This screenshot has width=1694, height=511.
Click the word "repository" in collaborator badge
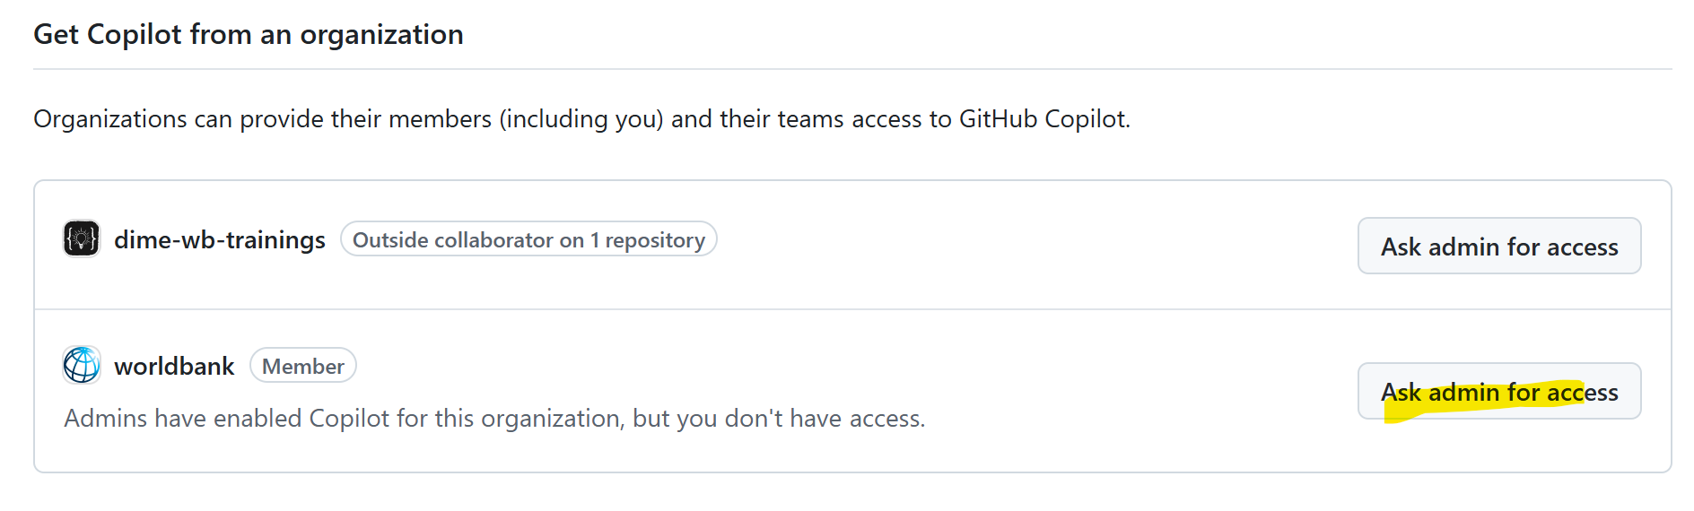pos(655,240)
